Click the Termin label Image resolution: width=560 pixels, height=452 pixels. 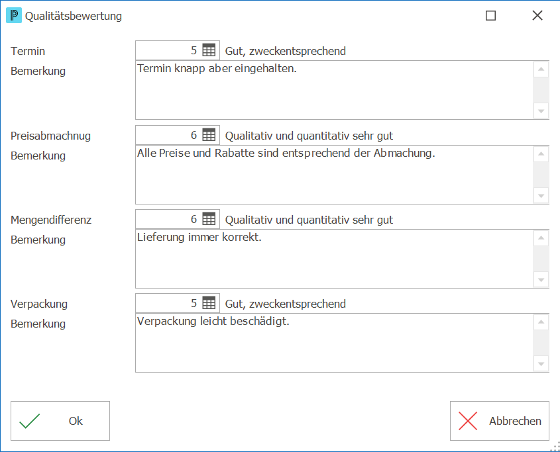28,51
